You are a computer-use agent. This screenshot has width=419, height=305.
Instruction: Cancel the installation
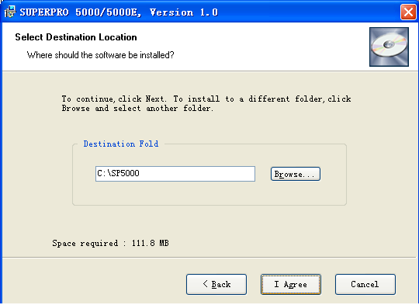[x=365, y=284]
